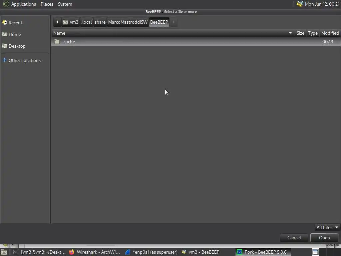
Task: Switch to enp0s1 Wireshark capture window
Action: coord(152,252)
